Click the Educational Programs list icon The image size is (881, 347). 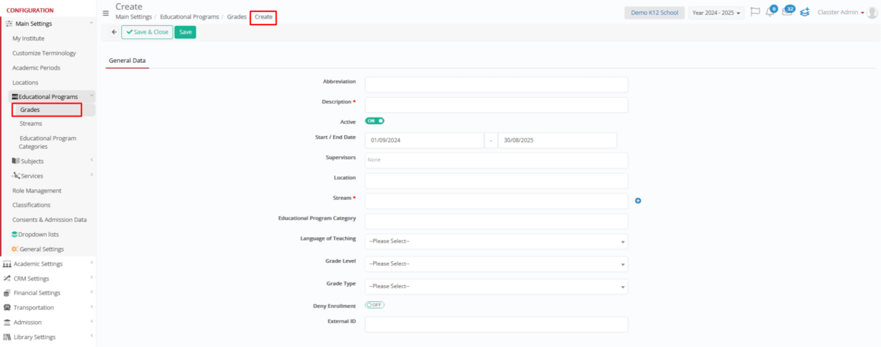[x=15, y=97]
